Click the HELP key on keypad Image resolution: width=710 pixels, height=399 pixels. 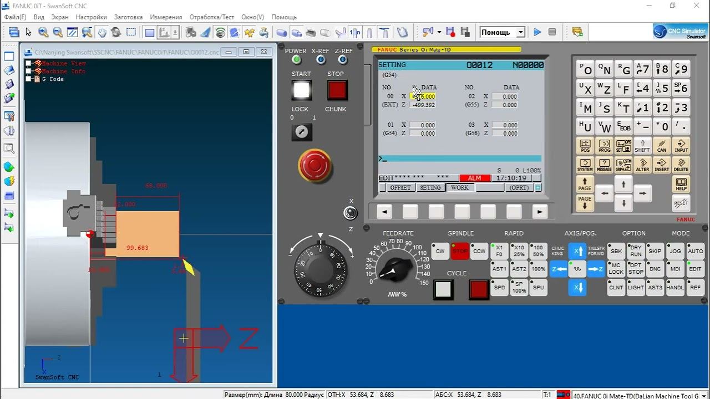pos(681,184)
